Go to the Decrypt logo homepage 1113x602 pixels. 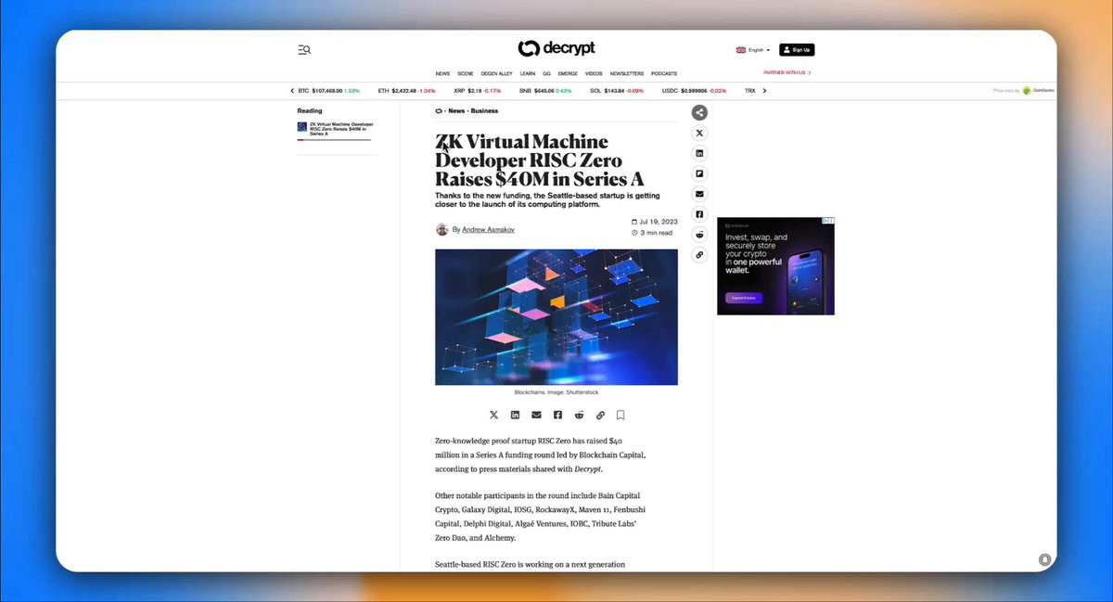(556, 48)
